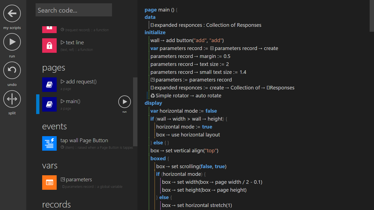The height and width of the screenshot is (210, 374).
Task: Select the 'display' keyword line
Action: (153, 103)
